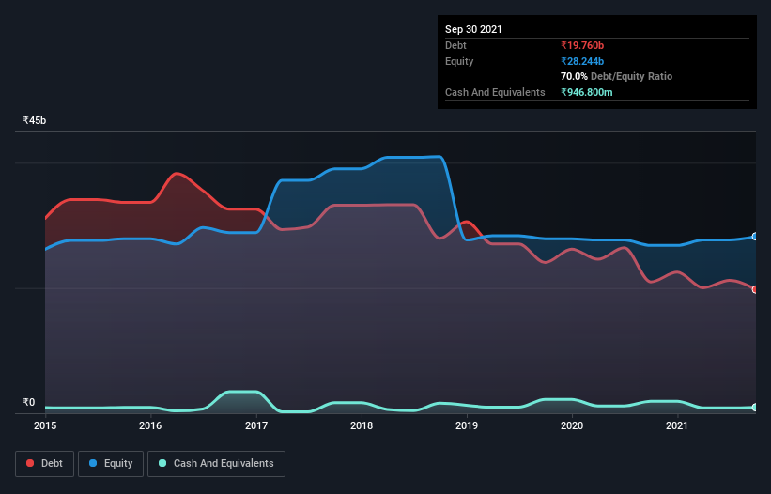Click the blue Equity endpoint marker
This screenshot has height=494, width=771.
(755, 237)
